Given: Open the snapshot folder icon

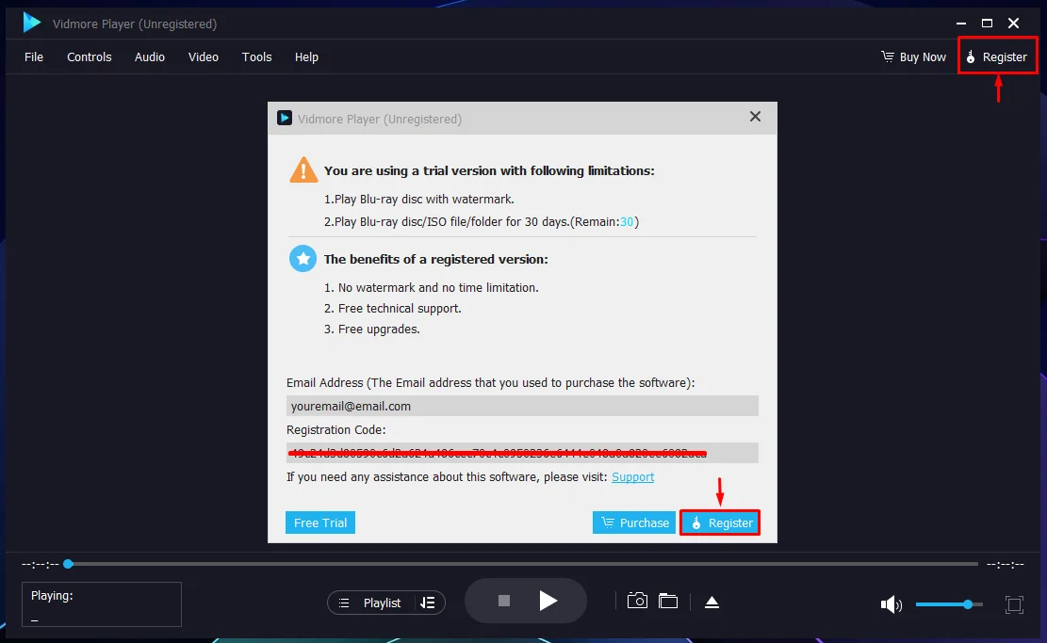Looking at the screenshot, I should [668, 601].
